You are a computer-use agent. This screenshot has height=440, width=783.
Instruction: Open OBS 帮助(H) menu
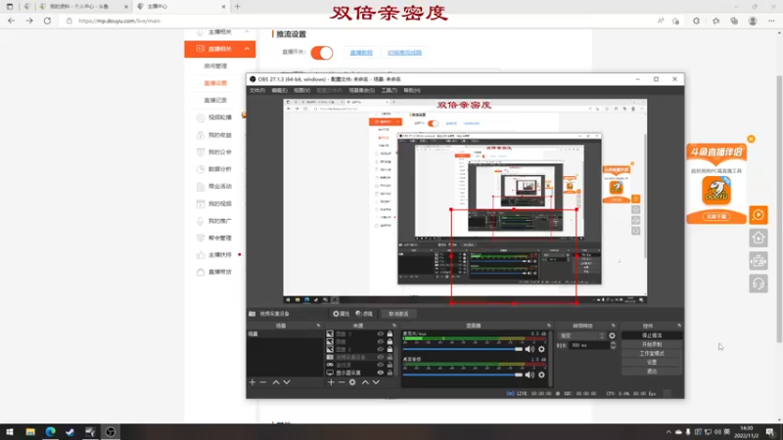tap(412, 90)
